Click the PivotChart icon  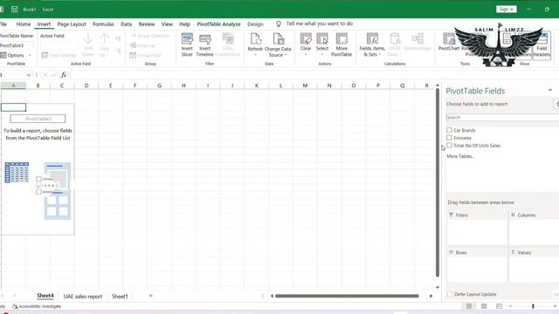pyautogui.click(x=449, y=38)
